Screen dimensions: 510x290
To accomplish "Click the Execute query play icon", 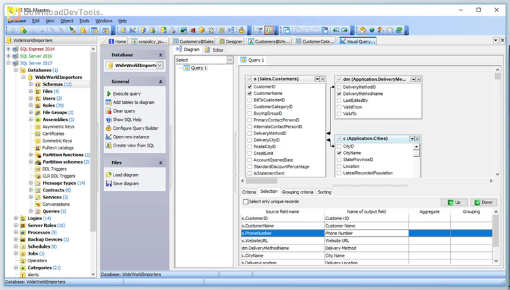I will point(109,94).
